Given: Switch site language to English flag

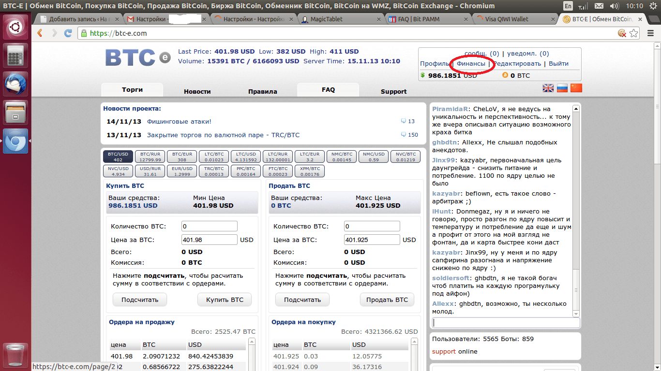Looking at the screenshot, I should point(548,88).
